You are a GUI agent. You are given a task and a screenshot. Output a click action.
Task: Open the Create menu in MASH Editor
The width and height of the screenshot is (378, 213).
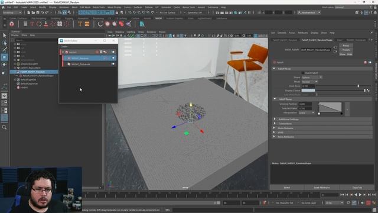[64, 46]
